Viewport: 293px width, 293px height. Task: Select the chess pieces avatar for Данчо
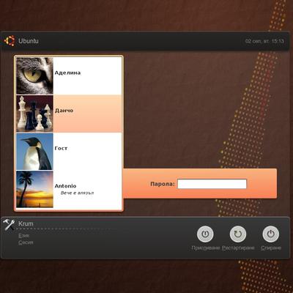click(34, 114)
